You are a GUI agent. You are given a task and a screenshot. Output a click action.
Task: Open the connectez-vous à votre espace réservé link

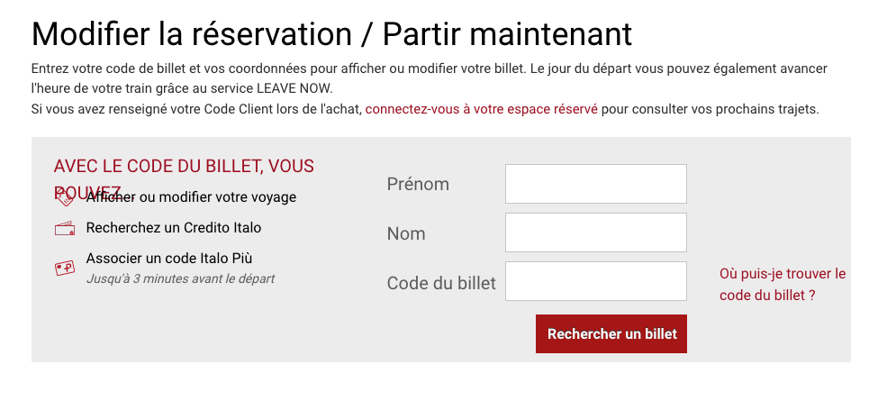coord(481,109)
